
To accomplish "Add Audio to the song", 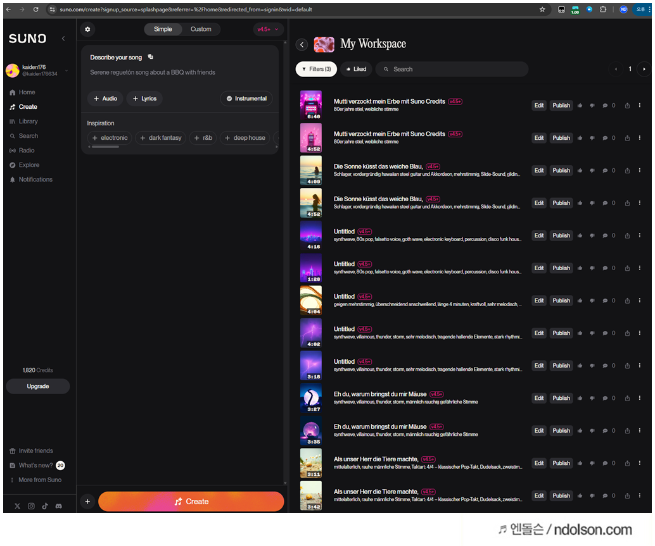I will pos(105,99).
